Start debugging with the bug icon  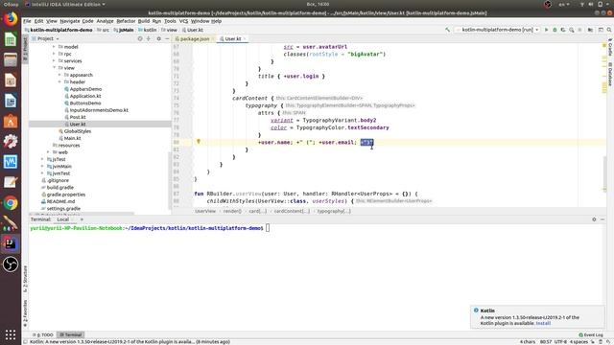(555, 30)
